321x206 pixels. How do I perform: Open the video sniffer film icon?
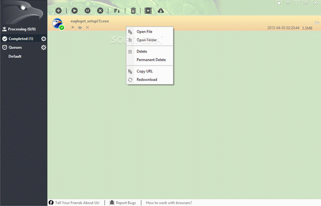pos(148,11)
